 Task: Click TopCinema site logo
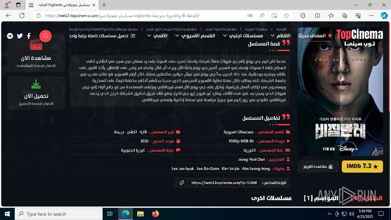359,37
